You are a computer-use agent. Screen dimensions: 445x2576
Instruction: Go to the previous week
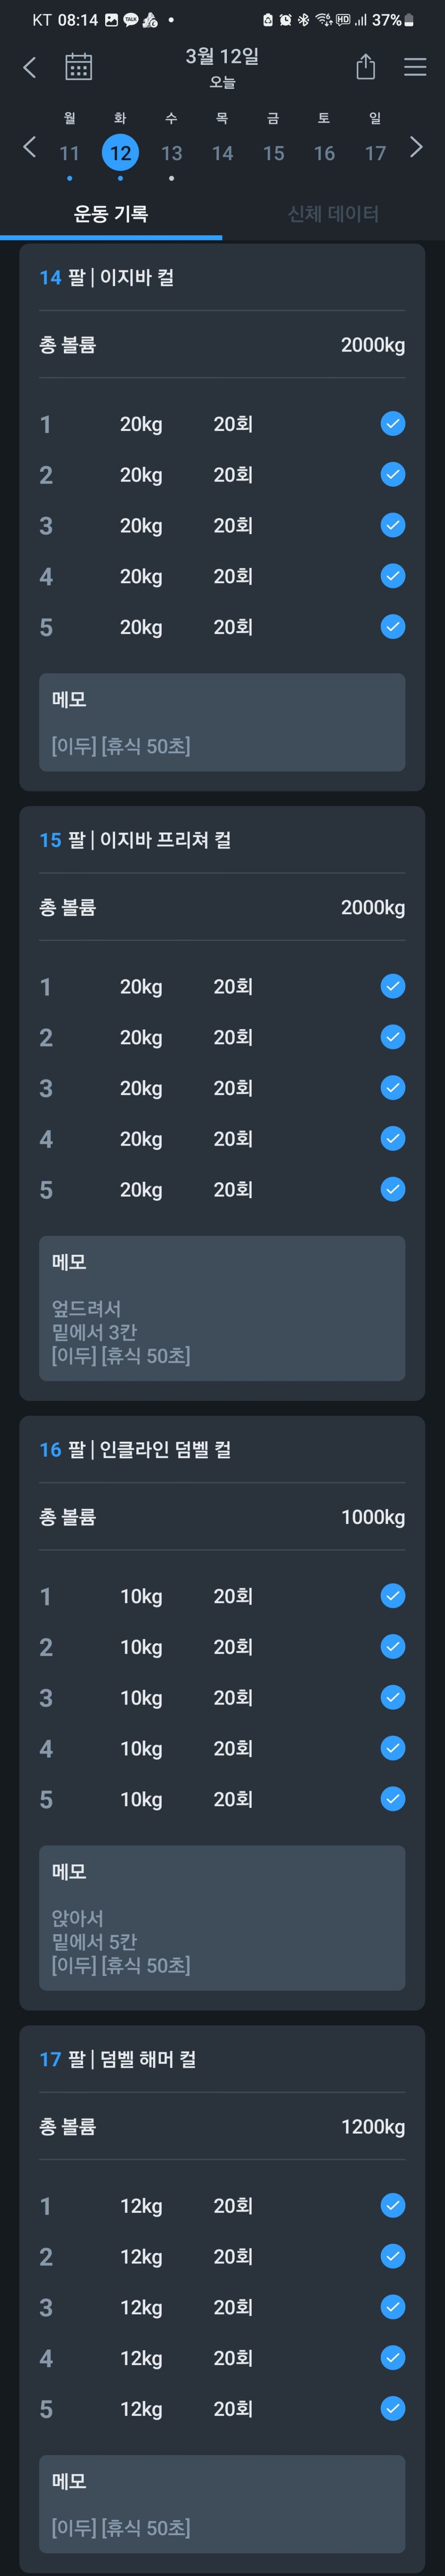[29, 147]
